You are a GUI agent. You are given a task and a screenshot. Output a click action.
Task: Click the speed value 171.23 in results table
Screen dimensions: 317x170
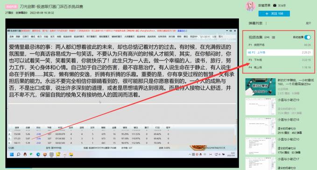click(17, 138)
